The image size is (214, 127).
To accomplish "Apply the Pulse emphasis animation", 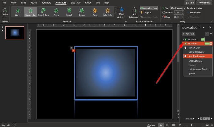I will [x=94, y=12].
